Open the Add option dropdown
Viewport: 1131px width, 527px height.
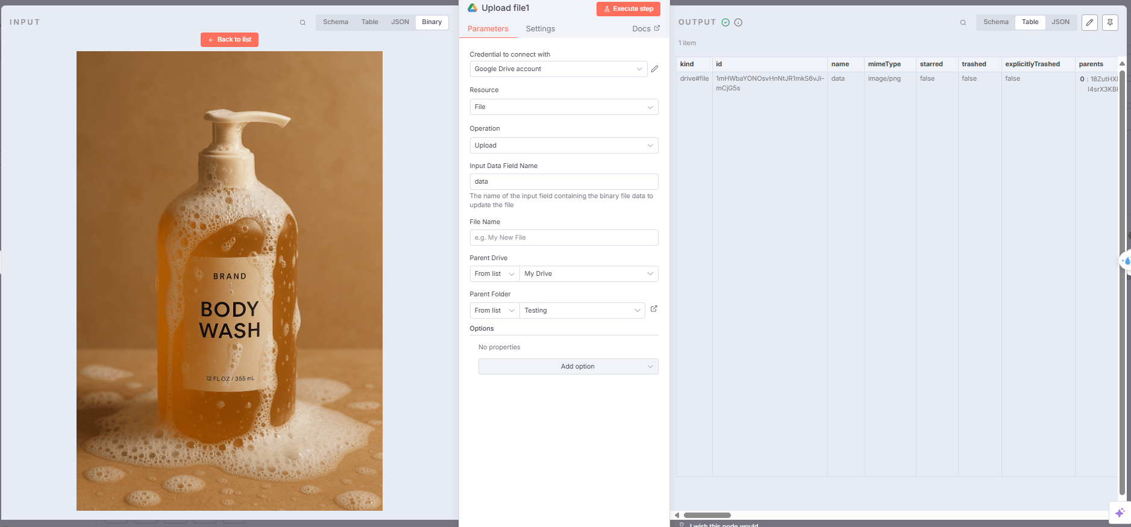click(x=568, y=366)
